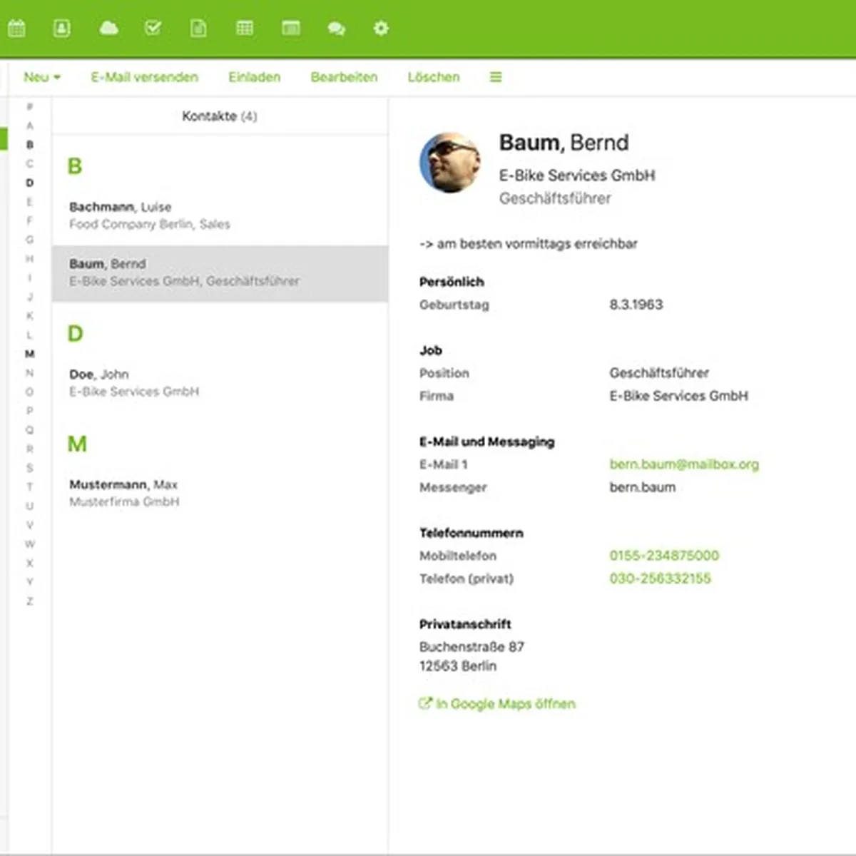Image resolution: width=856 pixels, height=856 pixels.
Task: Jump to letter P in alphabet index
Action: [x=29, y=411]
